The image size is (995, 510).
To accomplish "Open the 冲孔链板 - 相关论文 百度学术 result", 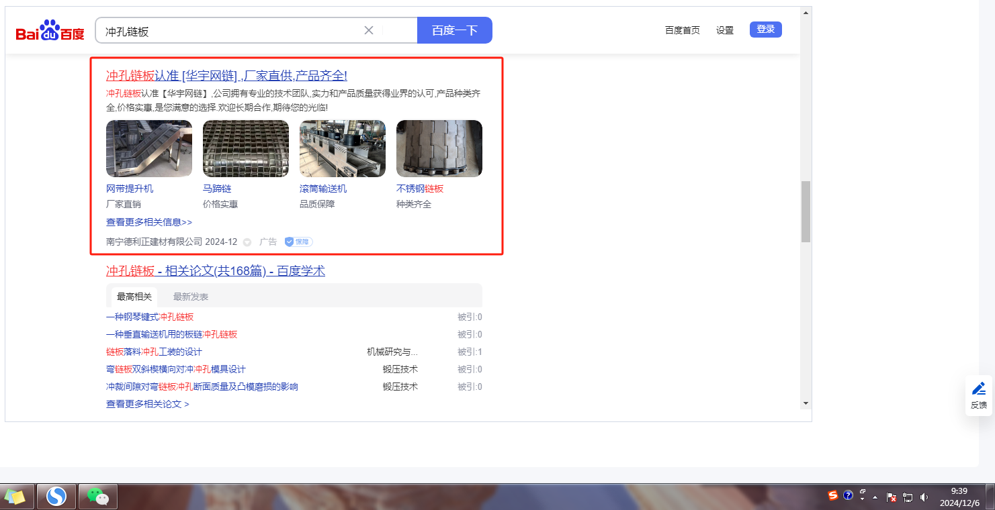I will (x=216, y=271).
